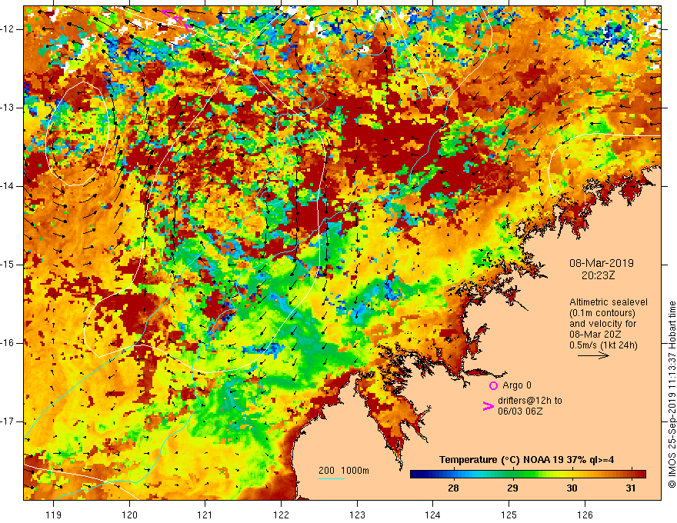
Task: Click latitude axis label -17
Action: pos(8,421)
